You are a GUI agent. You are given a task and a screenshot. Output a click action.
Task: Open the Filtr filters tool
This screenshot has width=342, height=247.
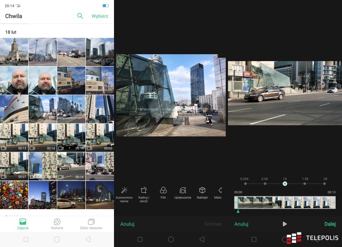[x=163, y=193]
